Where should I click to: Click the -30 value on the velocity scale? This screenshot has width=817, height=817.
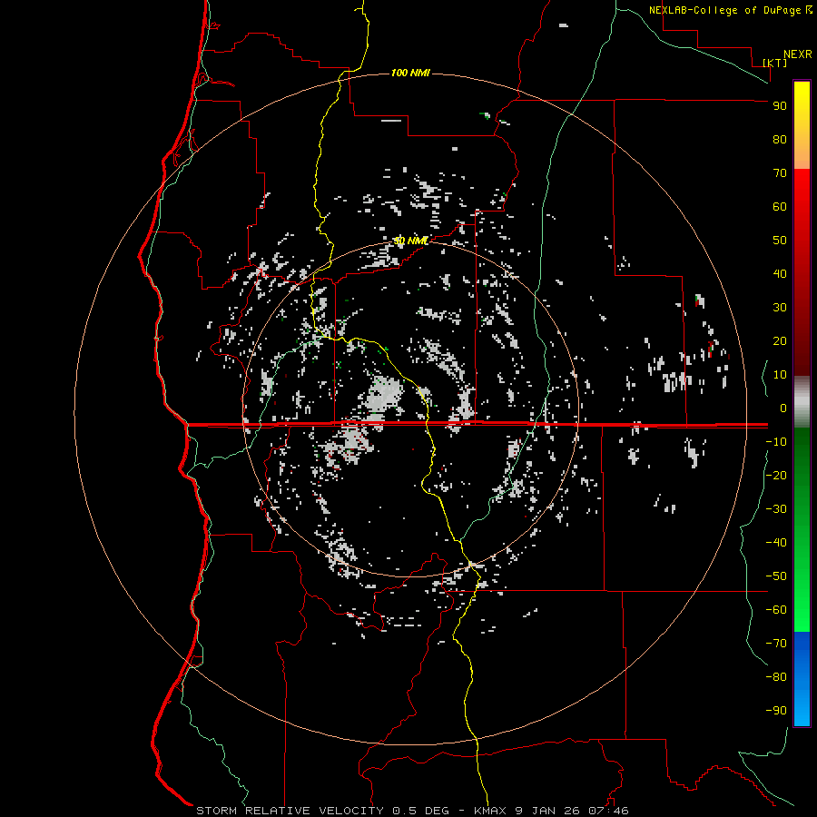776,509
